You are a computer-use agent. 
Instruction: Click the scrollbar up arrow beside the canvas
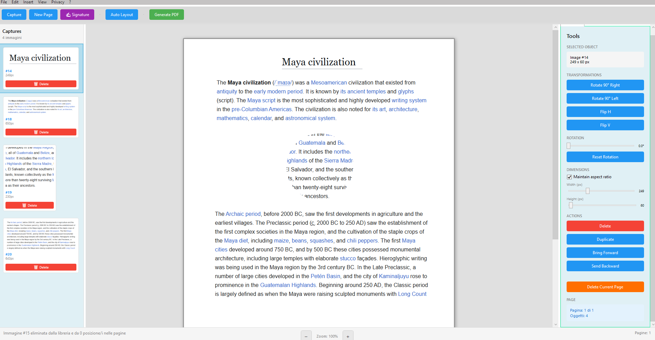555,27
